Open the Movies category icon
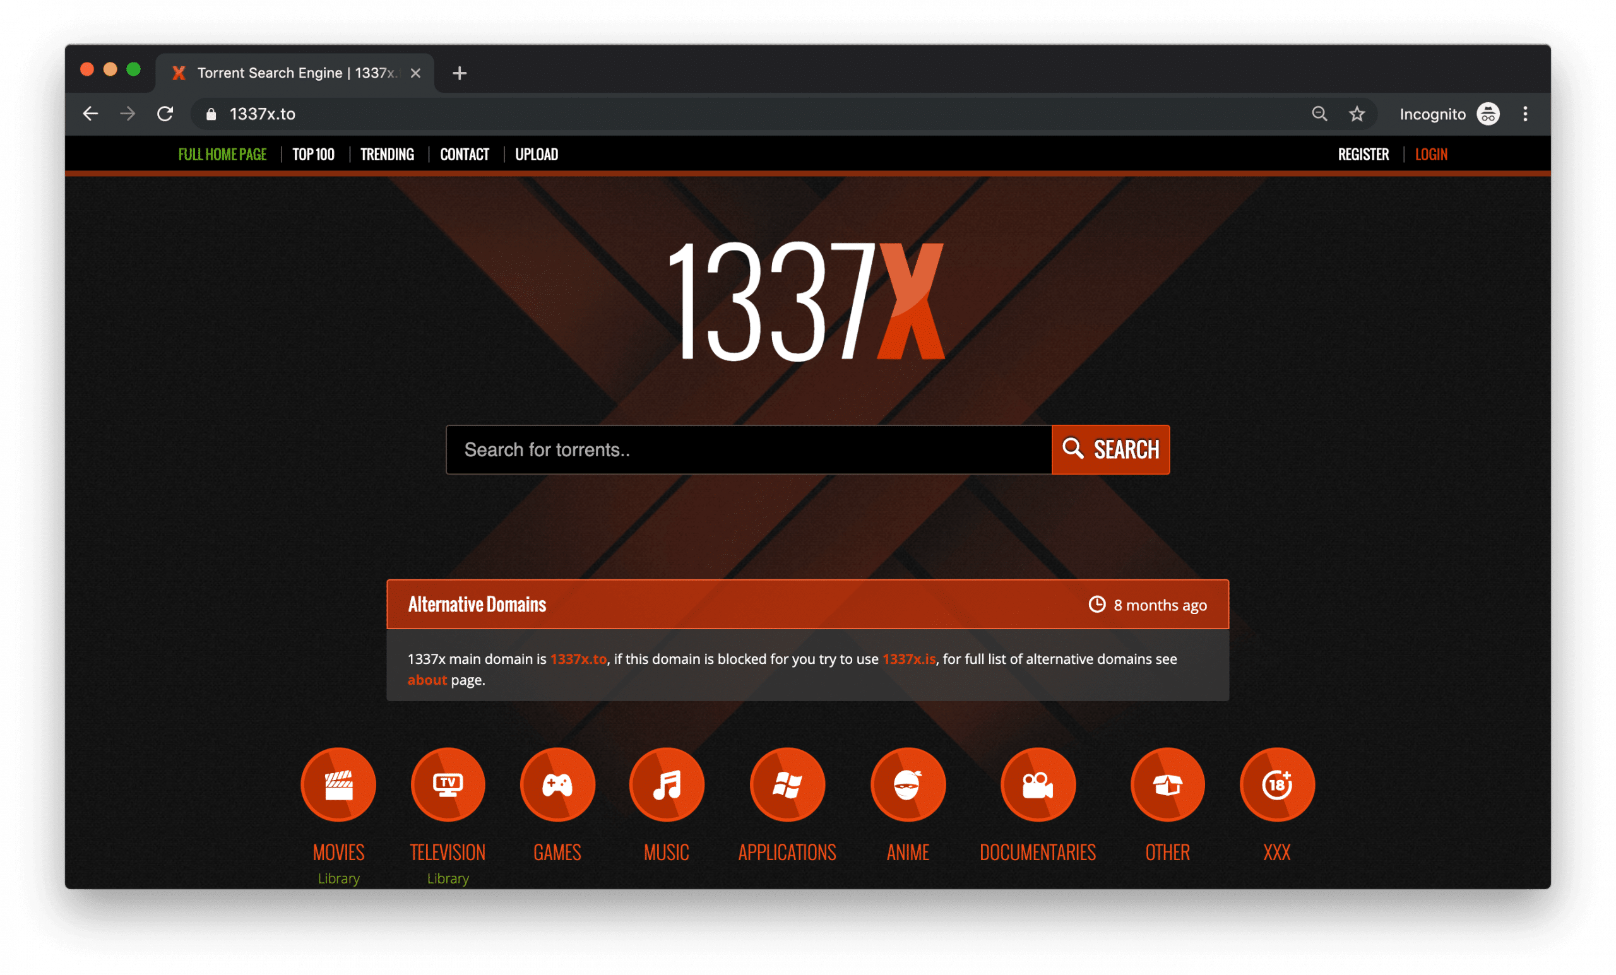Screen dimensions: 1616x975 pyautogui.click(x=338, y=784)
